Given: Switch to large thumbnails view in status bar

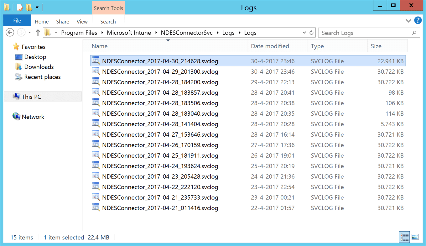Looking at the screenshot, I should click(415, 237).
